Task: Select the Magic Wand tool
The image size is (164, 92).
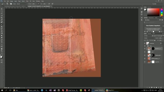Action: pos(2,16)
